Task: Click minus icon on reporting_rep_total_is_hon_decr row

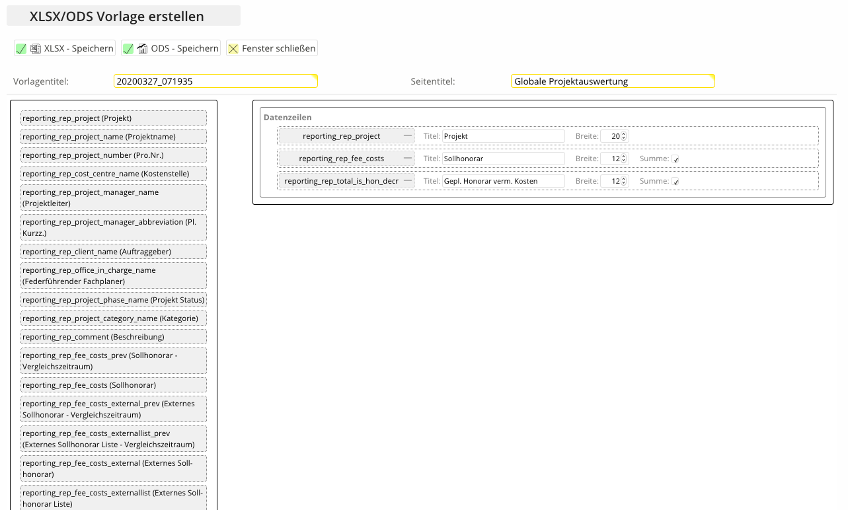Action: tap(408, 181)
